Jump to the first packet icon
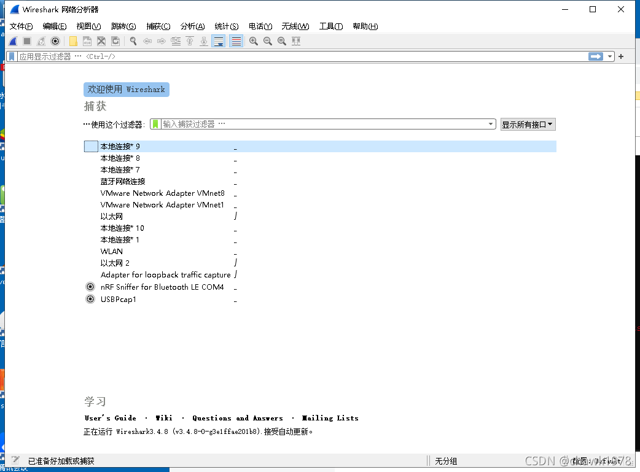The image size is (640, 472). pyautogui.click(x=190, y=41)
